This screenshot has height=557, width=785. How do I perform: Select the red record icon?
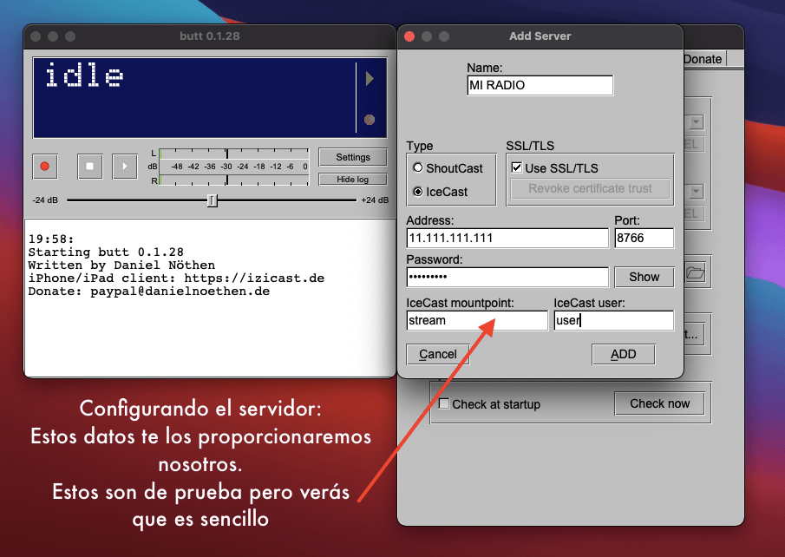pyautogui.click(x=44, y=167)
